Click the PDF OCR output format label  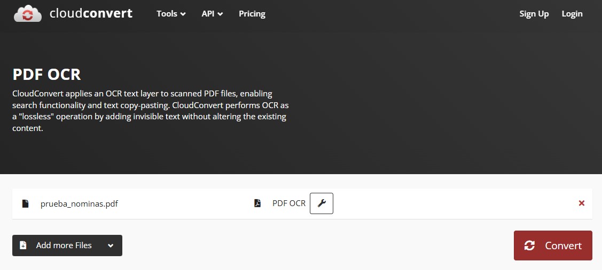[x=289, y=203]
